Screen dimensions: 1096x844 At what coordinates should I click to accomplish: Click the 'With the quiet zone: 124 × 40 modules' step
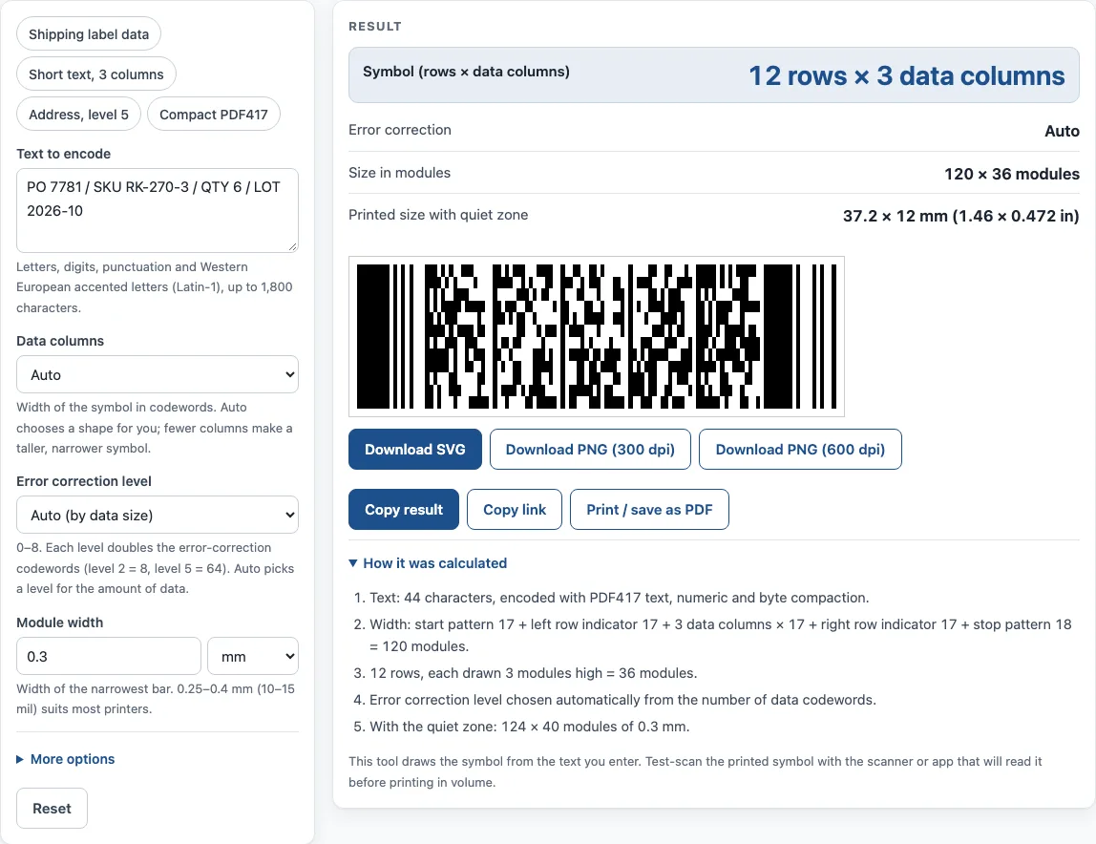tap(529, 727)
